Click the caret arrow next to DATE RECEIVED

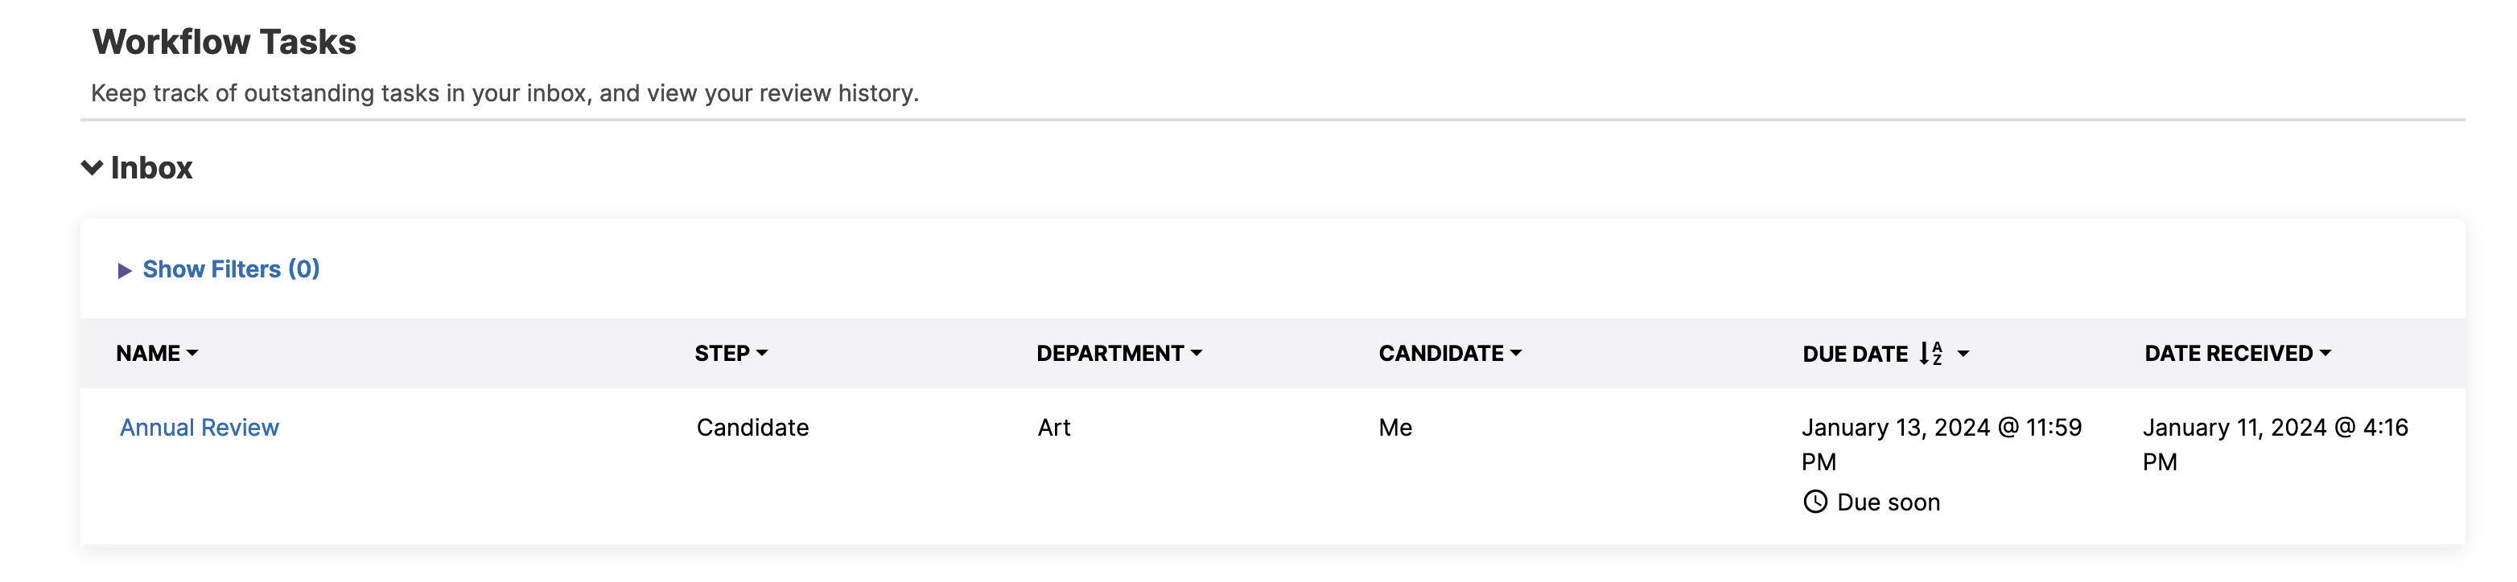point(2325,354)
